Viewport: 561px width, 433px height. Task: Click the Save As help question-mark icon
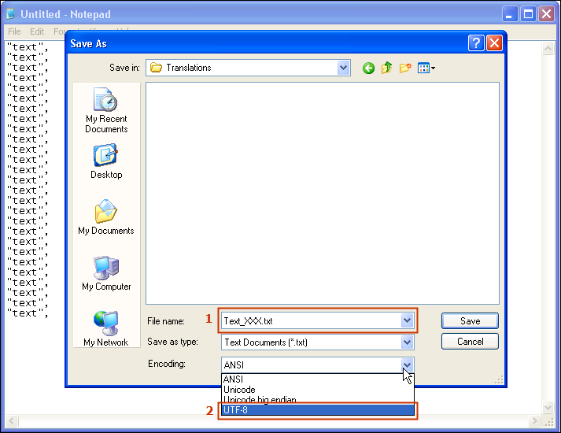point(476,43)
